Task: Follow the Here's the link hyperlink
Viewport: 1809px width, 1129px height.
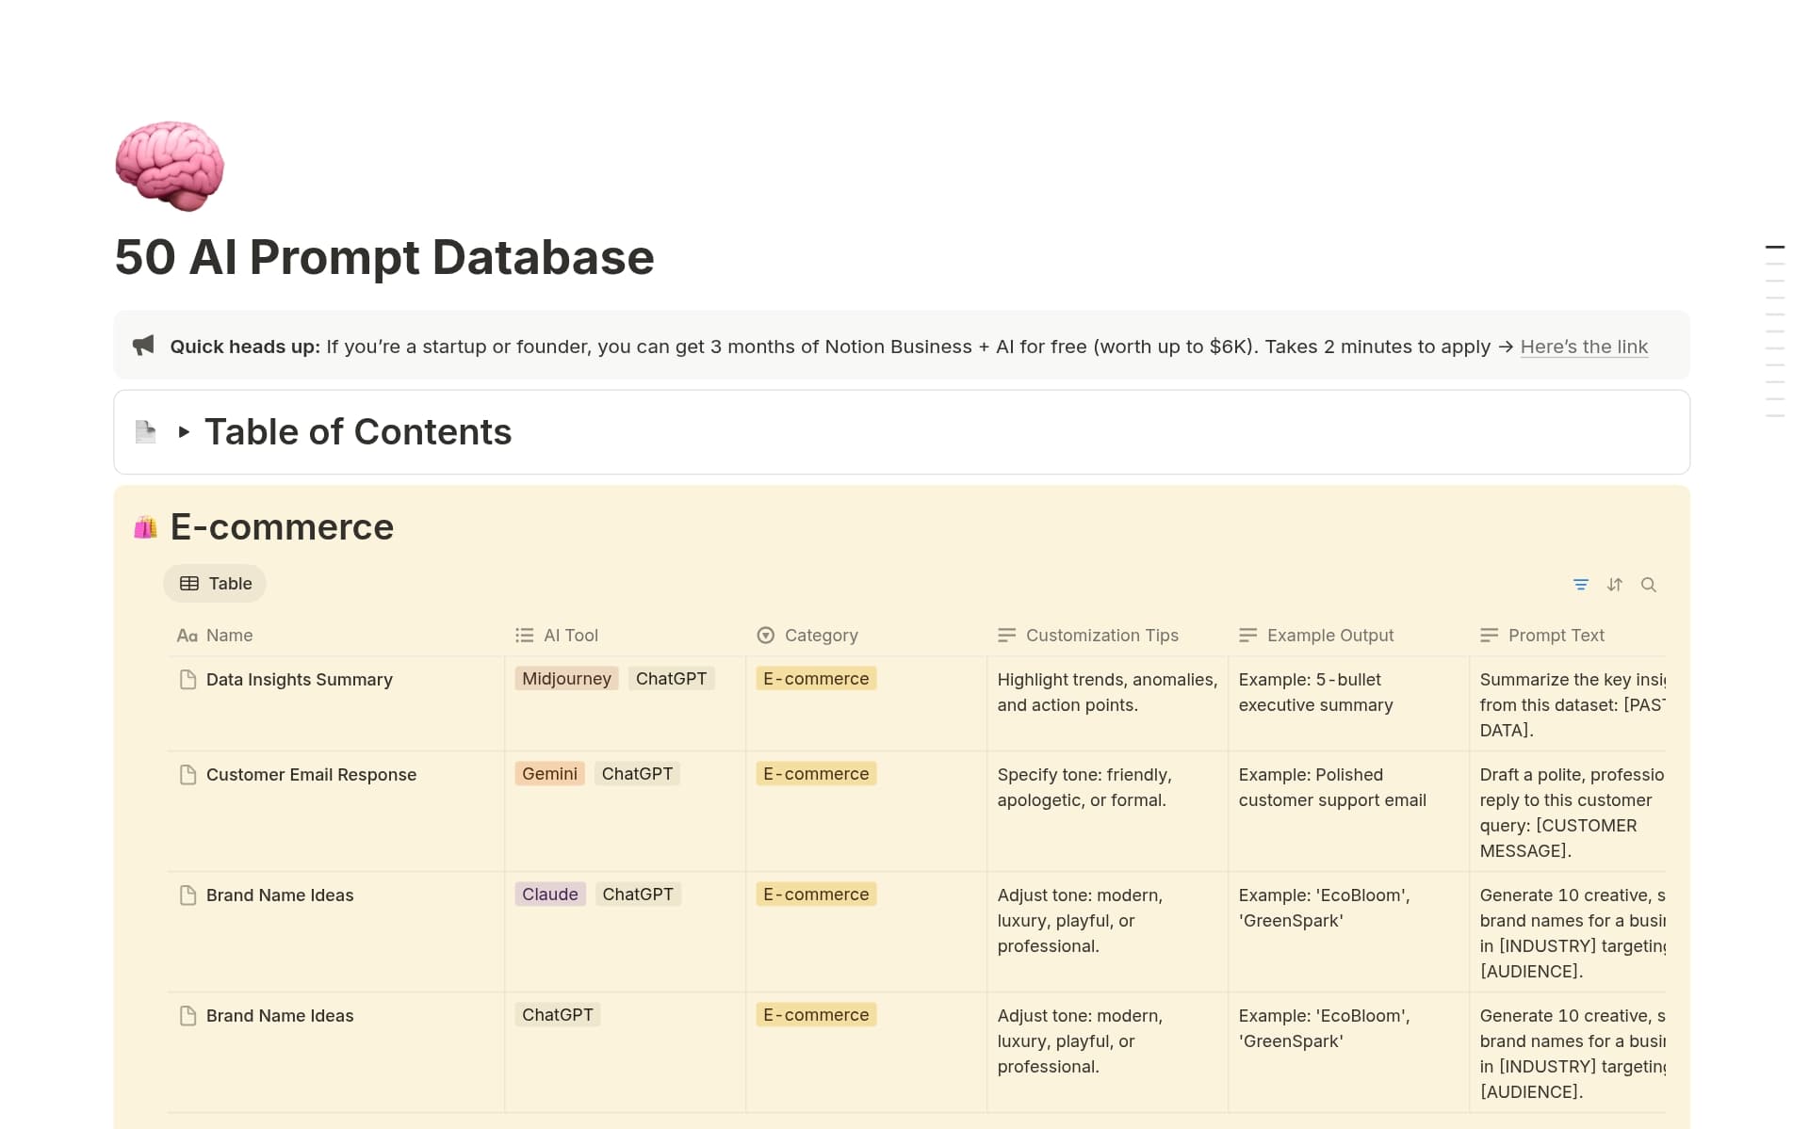Action: (x=1584, y=347)
